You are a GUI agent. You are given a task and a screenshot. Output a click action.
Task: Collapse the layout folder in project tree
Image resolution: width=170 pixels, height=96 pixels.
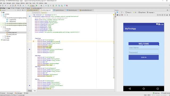(x=3, y=31)
